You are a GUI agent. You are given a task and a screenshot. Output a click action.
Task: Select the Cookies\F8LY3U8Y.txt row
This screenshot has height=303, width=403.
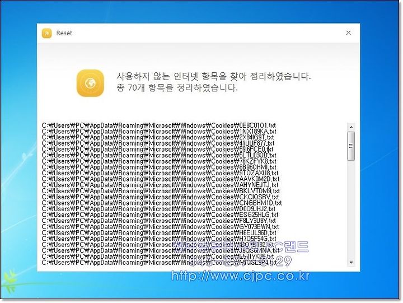click(x=159, y=221)
